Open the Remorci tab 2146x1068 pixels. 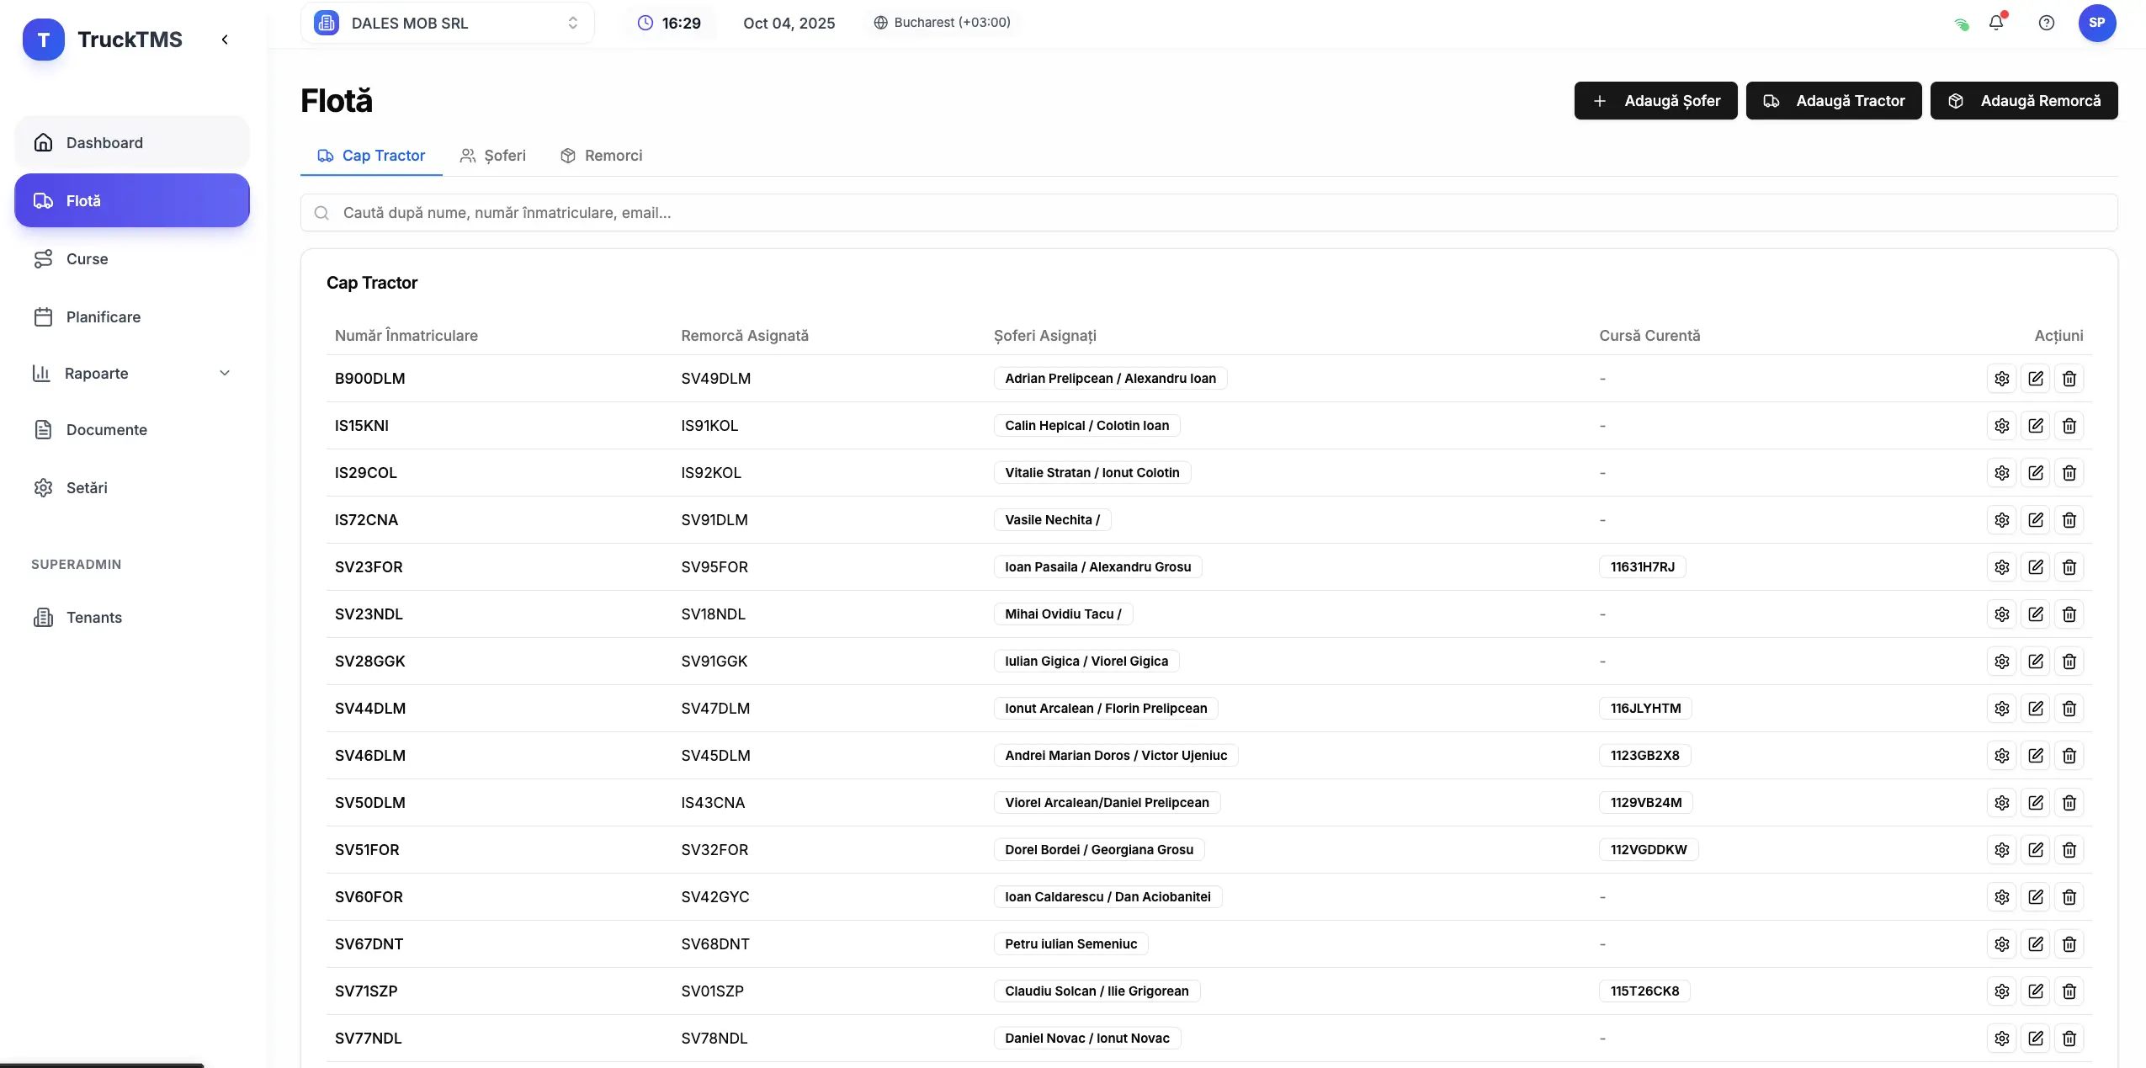tap(602, 155)
